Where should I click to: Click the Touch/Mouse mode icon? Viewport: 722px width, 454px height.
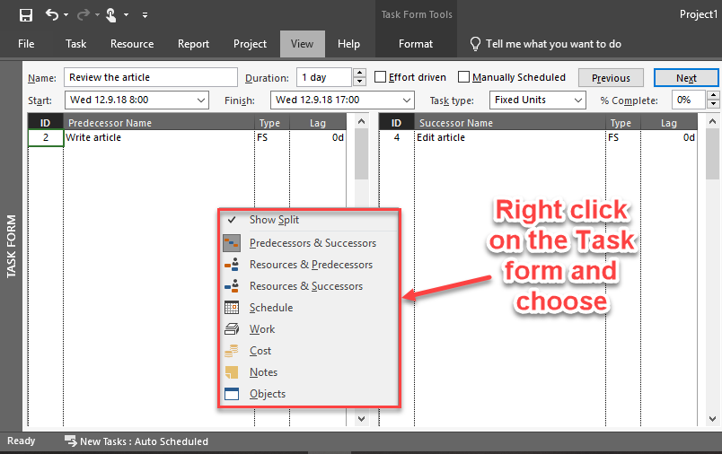pyautogui.click(x=111, y=14)
